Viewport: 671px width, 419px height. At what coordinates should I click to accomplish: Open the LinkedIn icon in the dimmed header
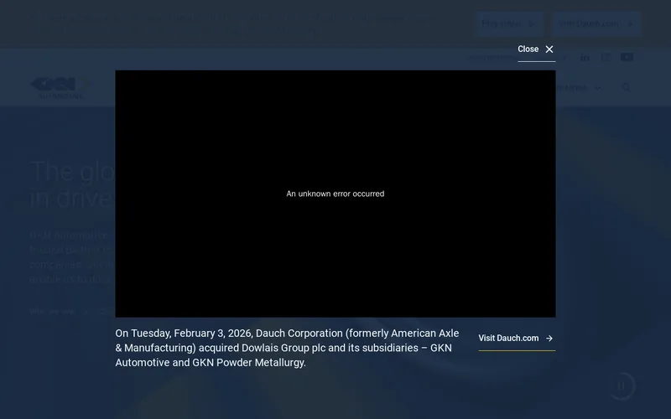click(x=585, y=57)
